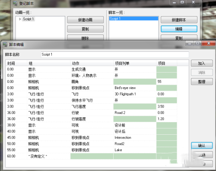This screenshot has width=216, height=171.
Task: Select the 没有定义 row at 60.00
Action: click(x=92, y=156)
